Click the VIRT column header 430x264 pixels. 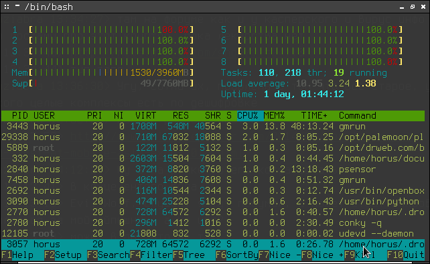[145, 115]
